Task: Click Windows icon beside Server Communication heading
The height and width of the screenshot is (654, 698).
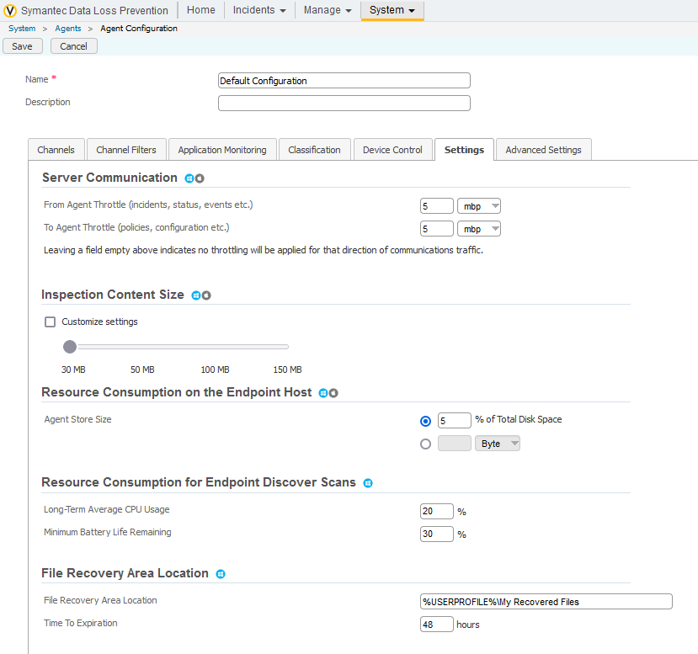Action: [x=189, y=178]
